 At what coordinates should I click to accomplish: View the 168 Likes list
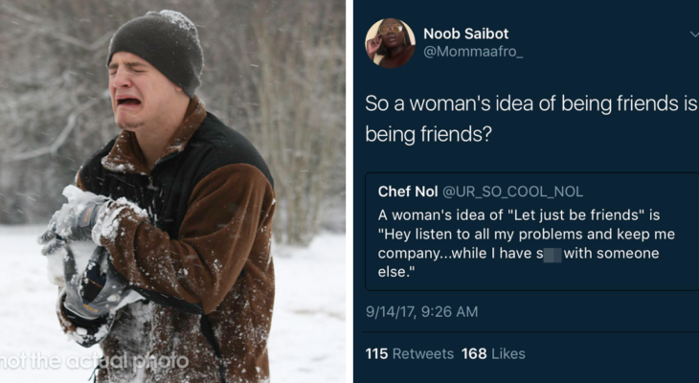click(x=493, y=353)
